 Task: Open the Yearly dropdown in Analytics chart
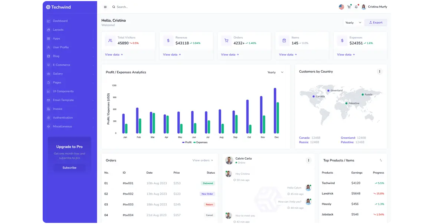coord(275,72)
